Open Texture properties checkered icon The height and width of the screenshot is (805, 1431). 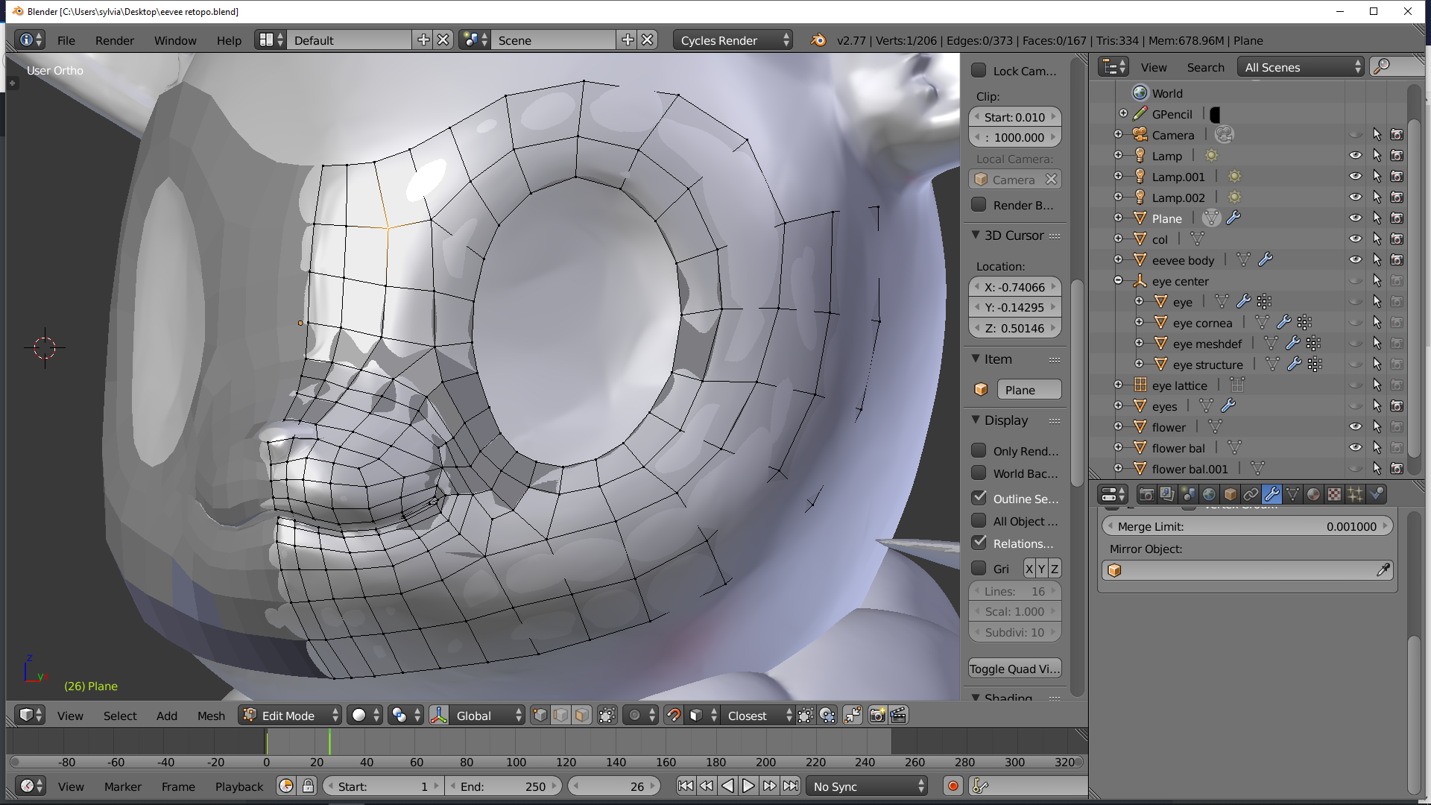pyautogui.click(x=1334, y=494)
